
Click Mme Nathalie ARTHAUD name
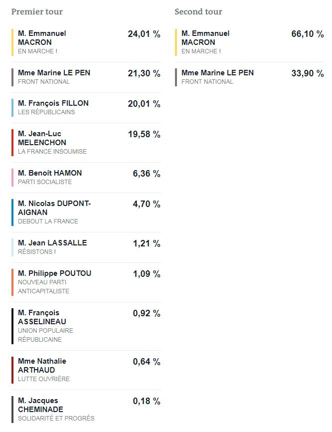pyautogui.click(x=42, y=366)
